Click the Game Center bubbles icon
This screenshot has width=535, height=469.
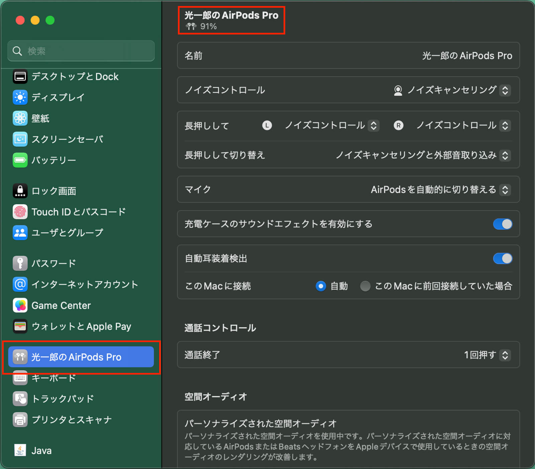[x=20, y=305]
